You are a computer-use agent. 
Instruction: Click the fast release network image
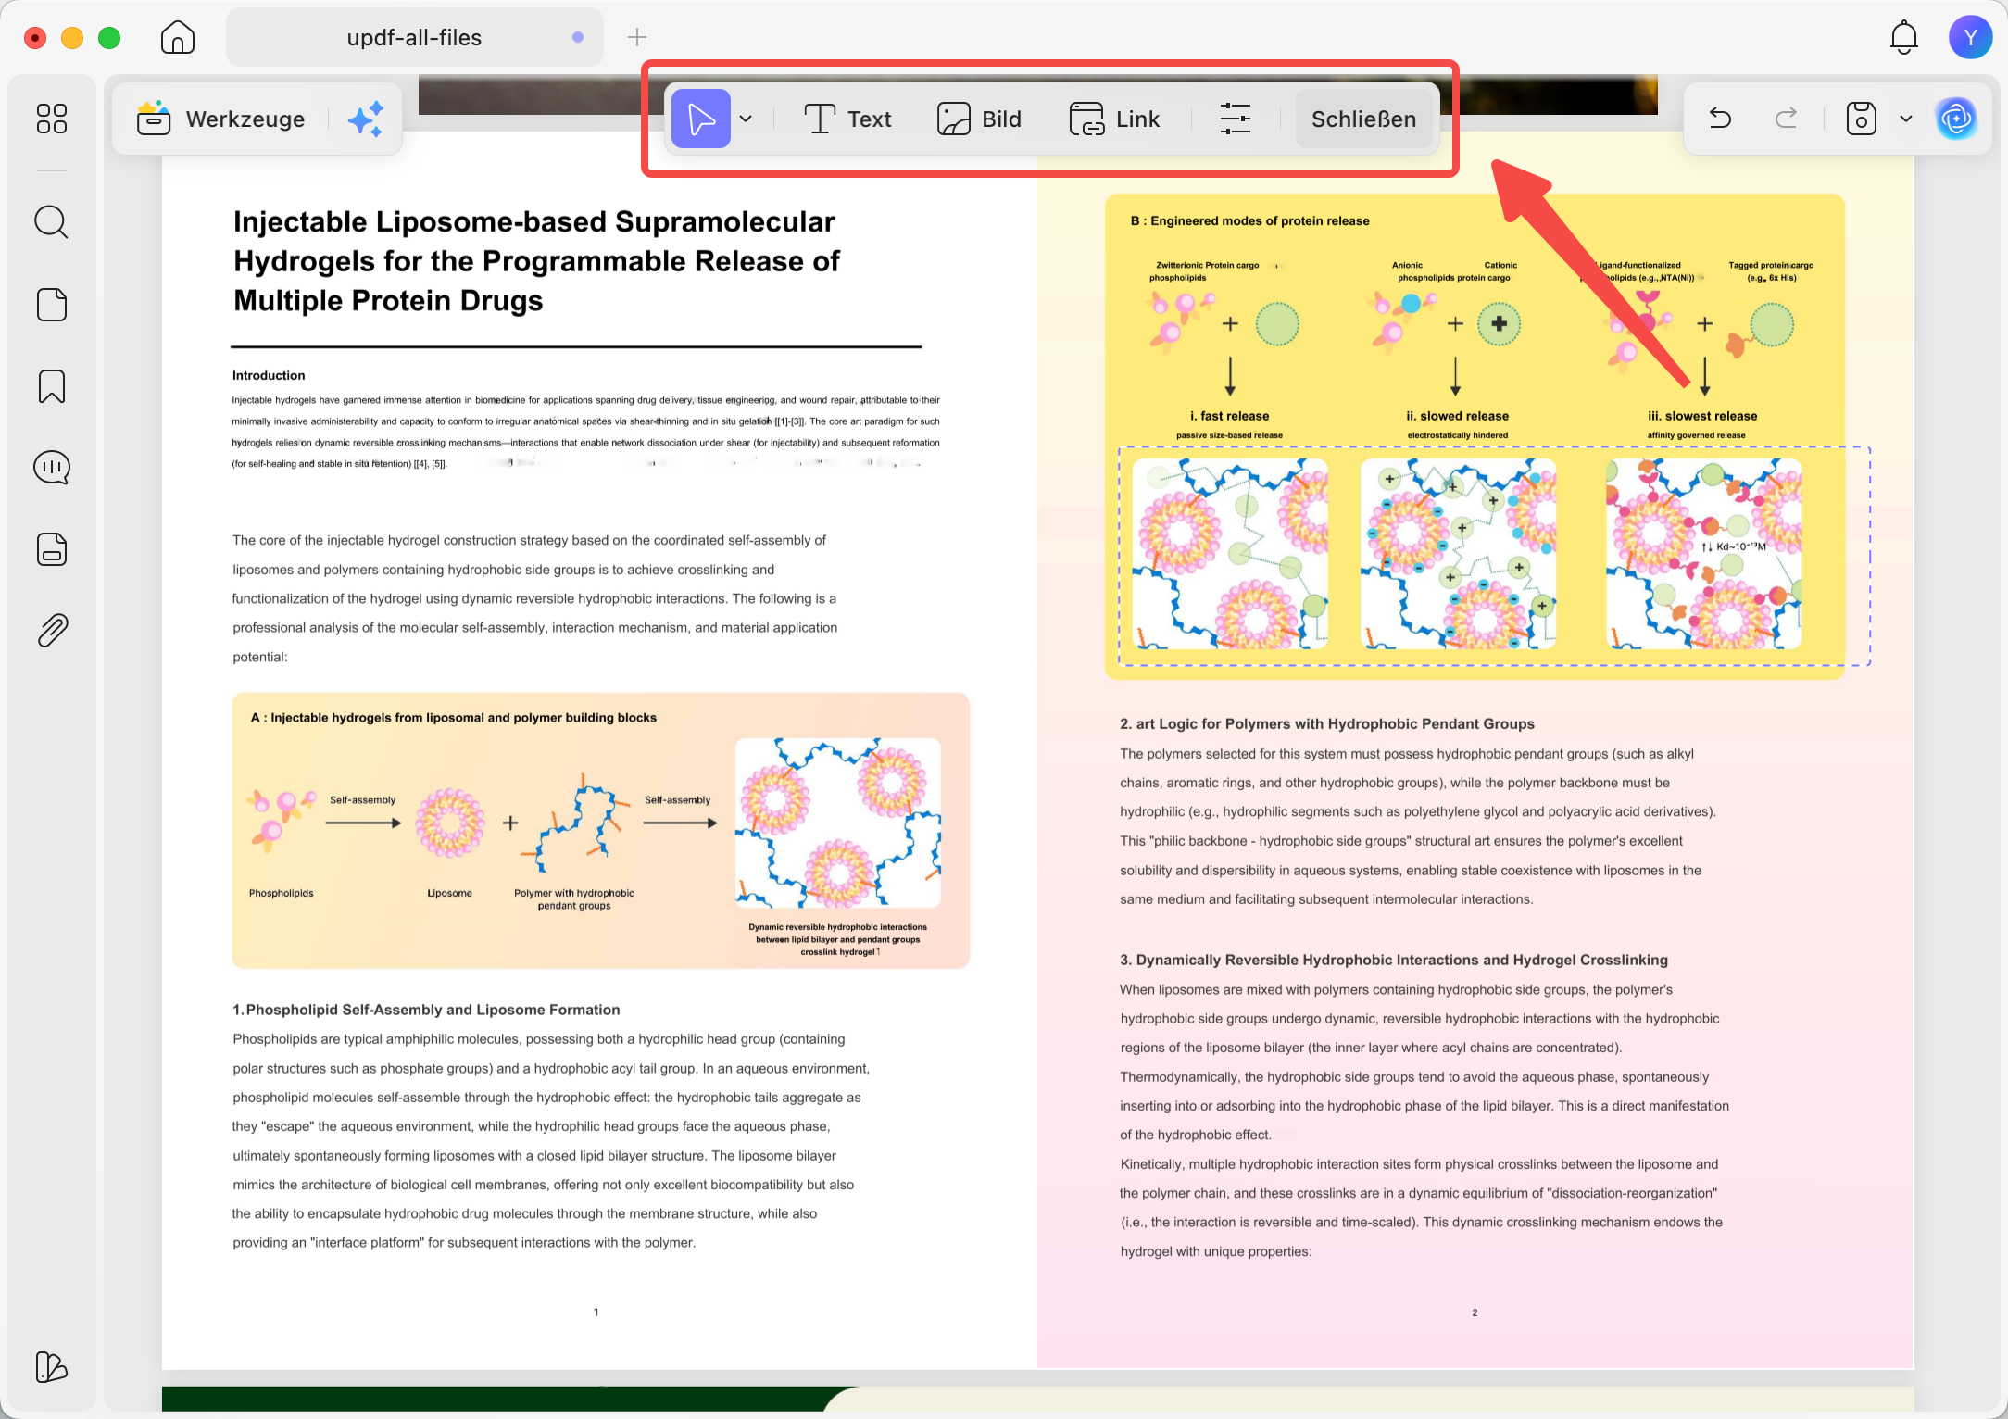(x=1230, y=554)
